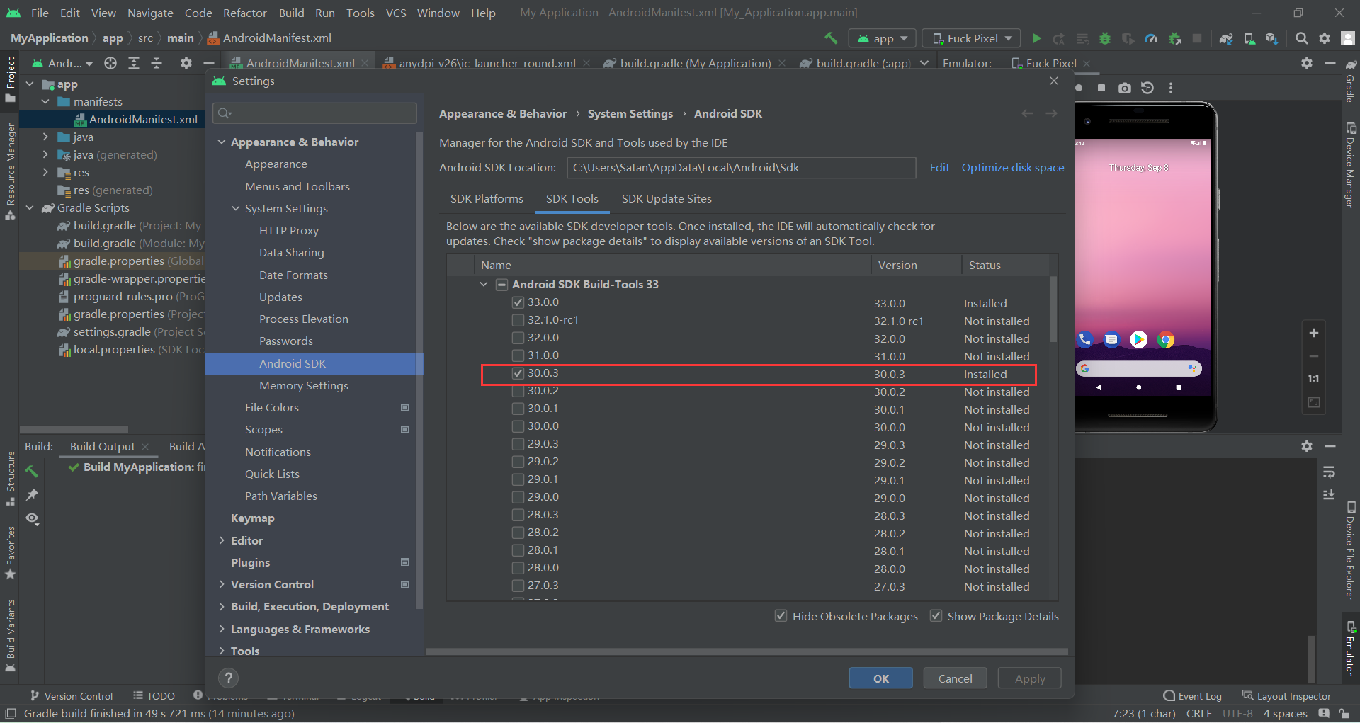The image size is (1360, 723).
Task: Toggle Show Package Details checkbox
Action: (x=936, y=615)
